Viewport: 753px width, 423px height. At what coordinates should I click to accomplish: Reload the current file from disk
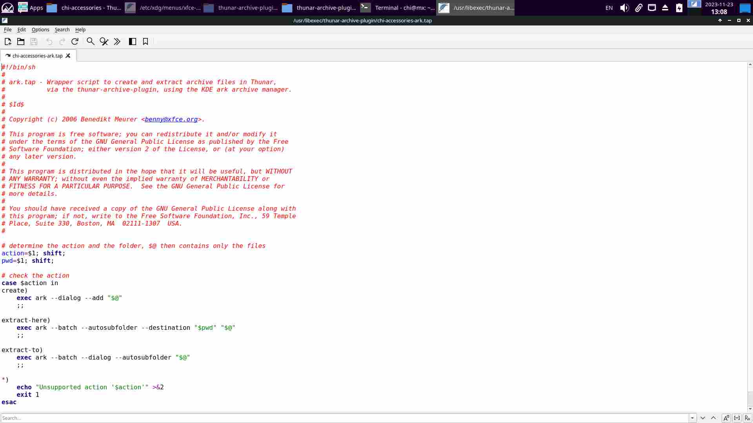pos(75,42)
